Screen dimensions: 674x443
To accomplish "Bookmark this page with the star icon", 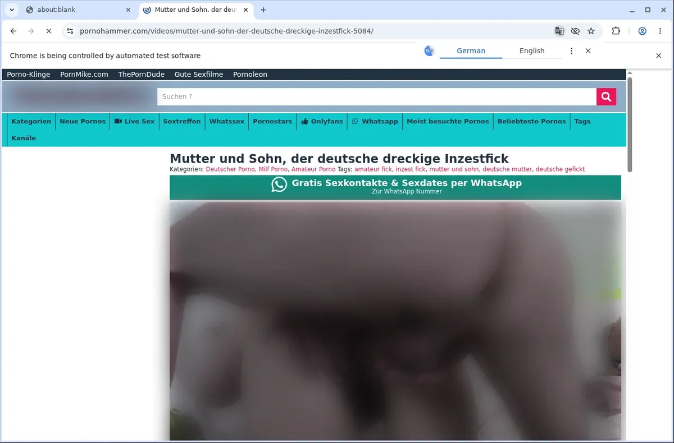I will (x=591, y=31).
